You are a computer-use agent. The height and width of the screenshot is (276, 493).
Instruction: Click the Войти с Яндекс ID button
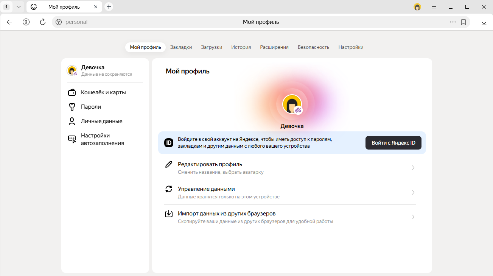[393, 143]
